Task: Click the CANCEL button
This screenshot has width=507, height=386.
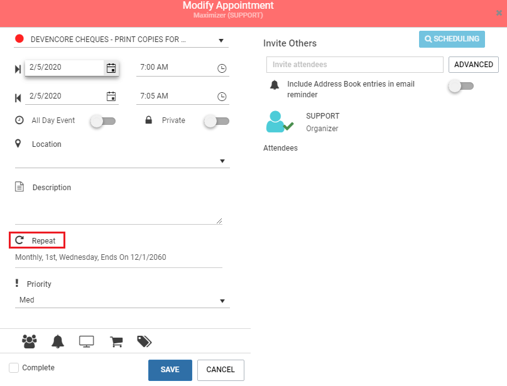Action: [221, 370]
